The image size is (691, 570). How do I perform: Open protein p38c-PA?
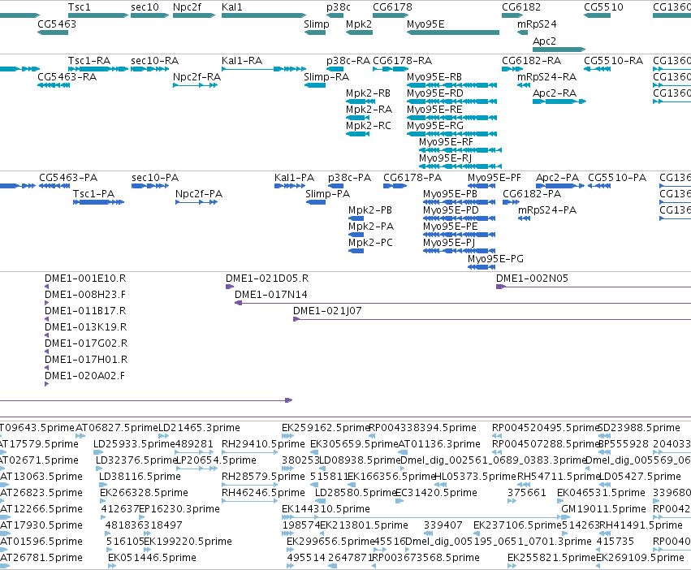click(349, 178)
